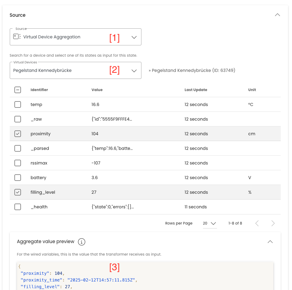Click the previous page arrow in pagination
The height and width of the screenshot is (290, 292).
tap(257, 223)
